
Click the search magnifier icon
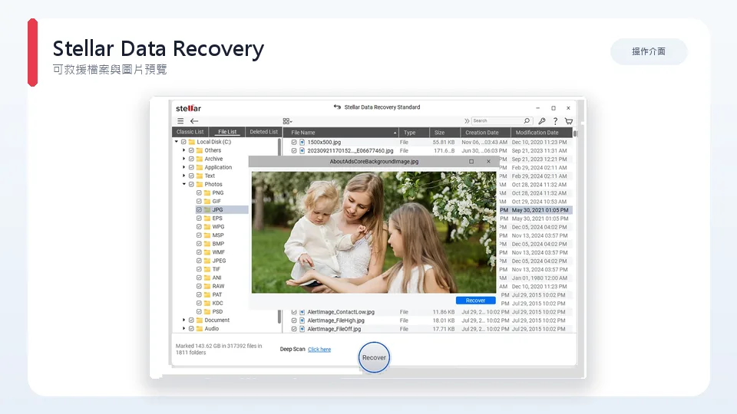click(x=527, y=121)
